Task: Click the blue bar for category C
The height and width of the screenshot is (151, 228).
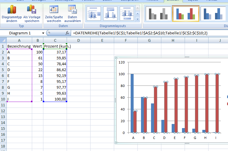Action: point(152,118)
